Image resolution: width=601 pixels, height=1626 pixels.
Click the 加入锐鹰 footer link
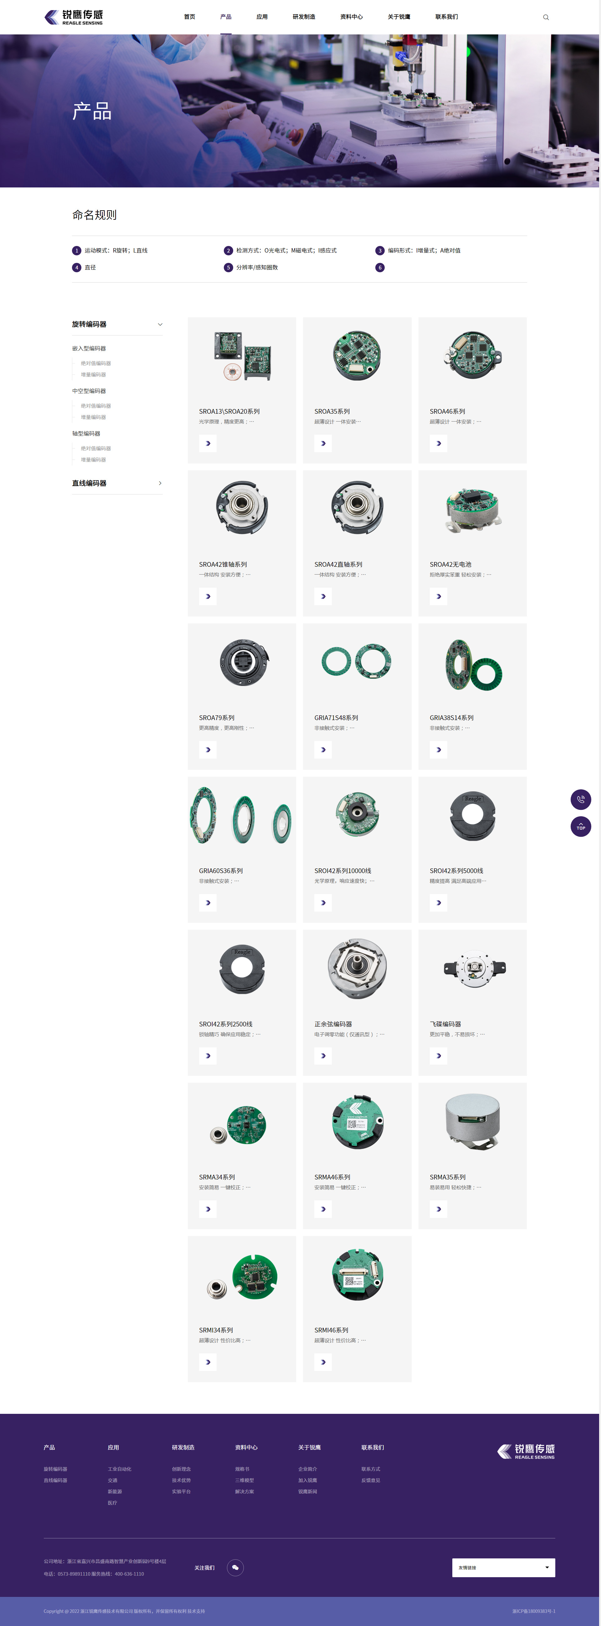[307, 1480]
